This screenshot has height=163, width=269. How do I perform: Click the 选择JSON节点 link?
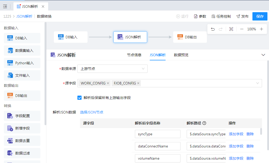pyautogui.click(x=92, y=112)
